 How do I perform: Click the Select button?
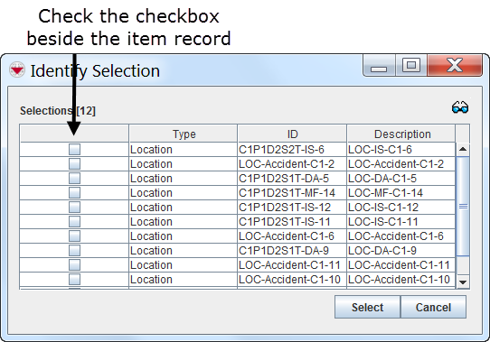coord(367,307)
